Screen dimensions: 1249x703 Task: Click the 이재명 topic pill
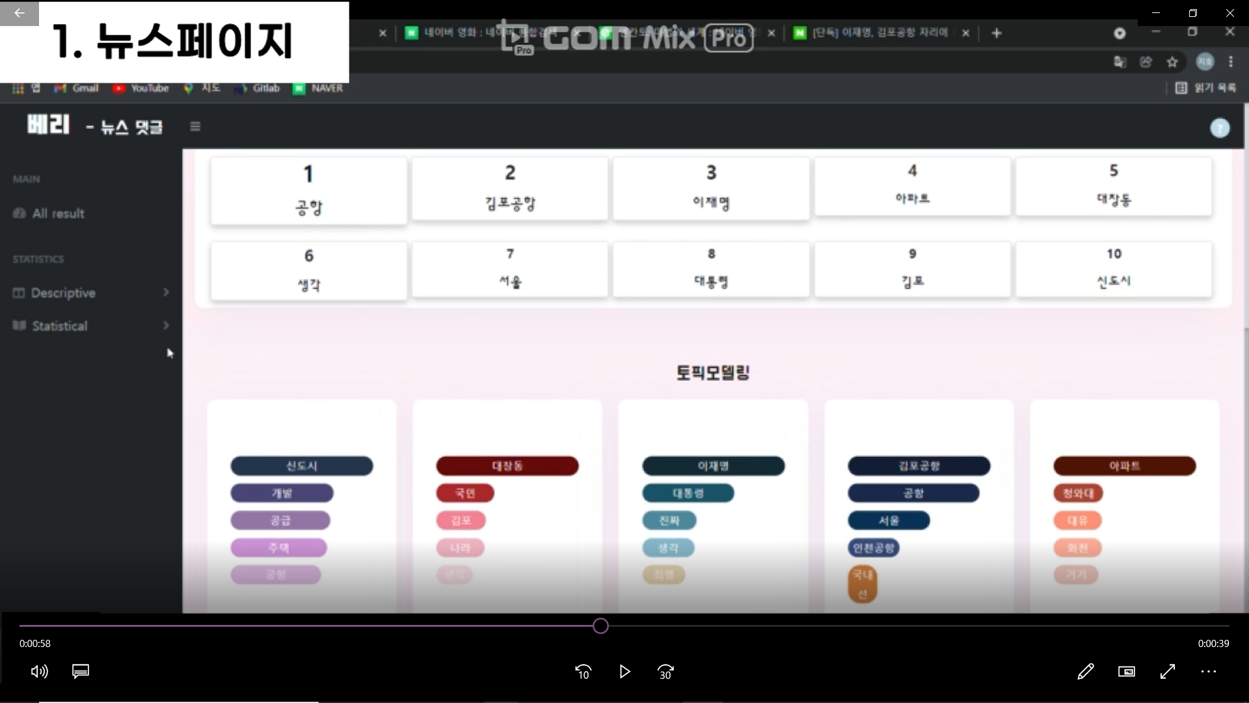(x=713, y=466)
